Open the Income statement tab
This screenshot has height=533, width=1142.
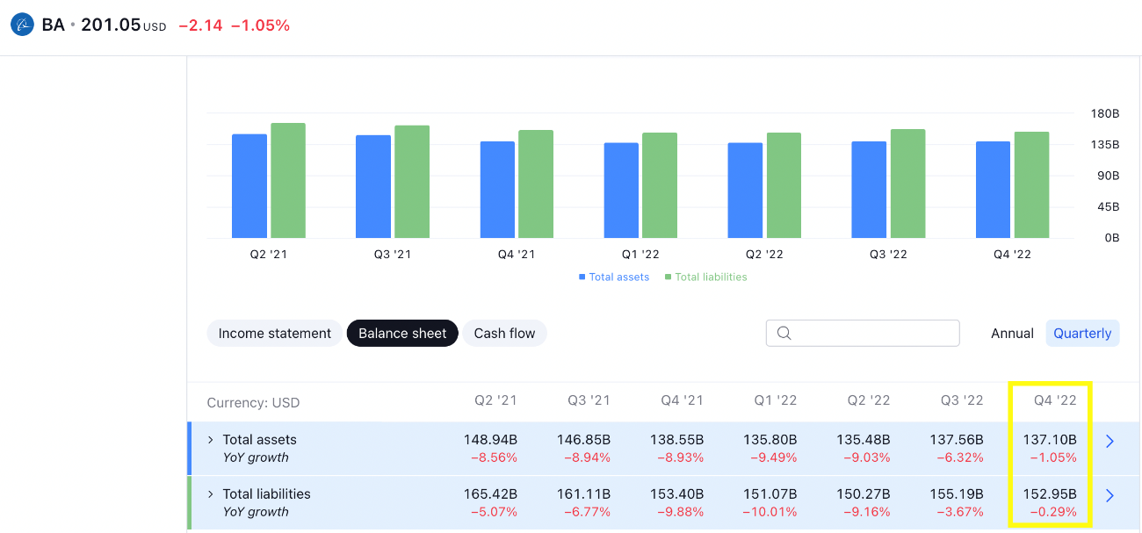[x=274, y=334]
